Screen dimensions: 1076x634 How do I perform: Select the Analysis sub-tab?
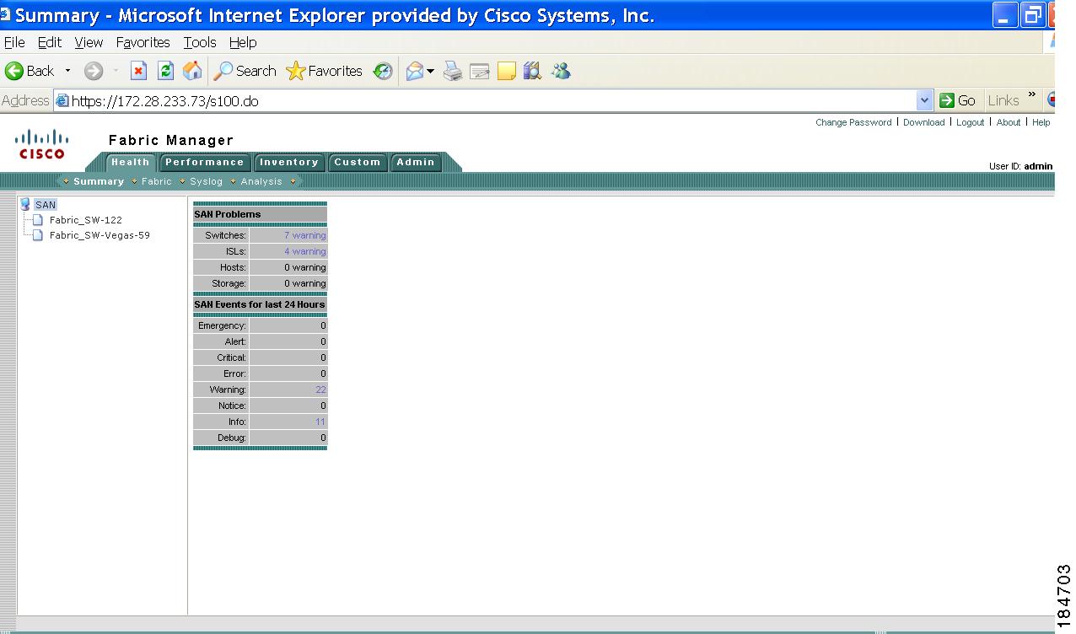coord(261,181)
